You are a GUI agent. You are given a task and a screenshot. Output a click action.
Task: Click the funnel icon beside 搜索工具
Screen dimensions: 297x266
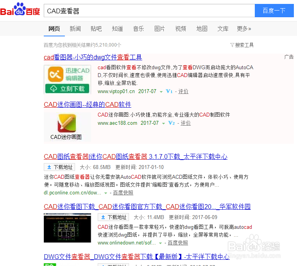(232, 45)
